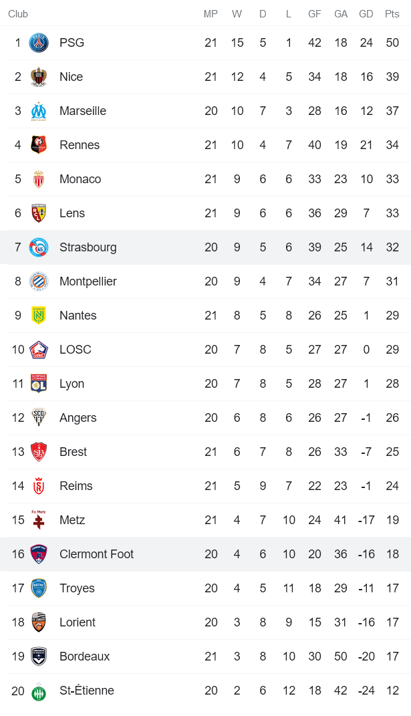The width and height of the screenshot is (411, 716).
Task: Click the Strasbourg club logo
Action: coord(39,247)
